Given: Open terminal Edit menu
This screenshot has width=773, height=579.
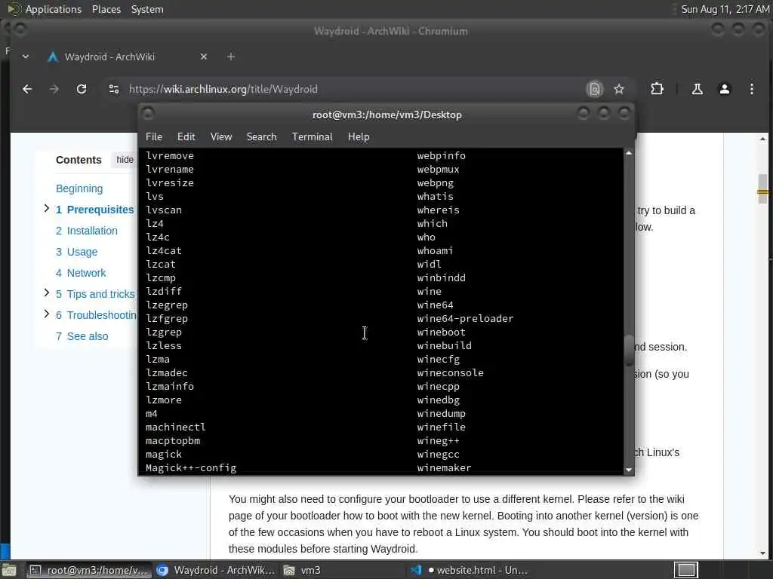Looking at the screenshot, I should tap(186, 137).
